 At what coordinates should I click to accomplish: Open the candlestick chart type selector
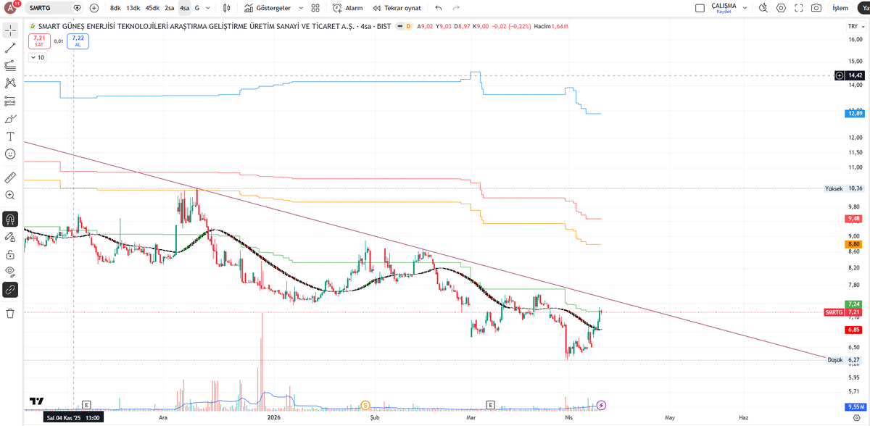(x=227, y=8)
